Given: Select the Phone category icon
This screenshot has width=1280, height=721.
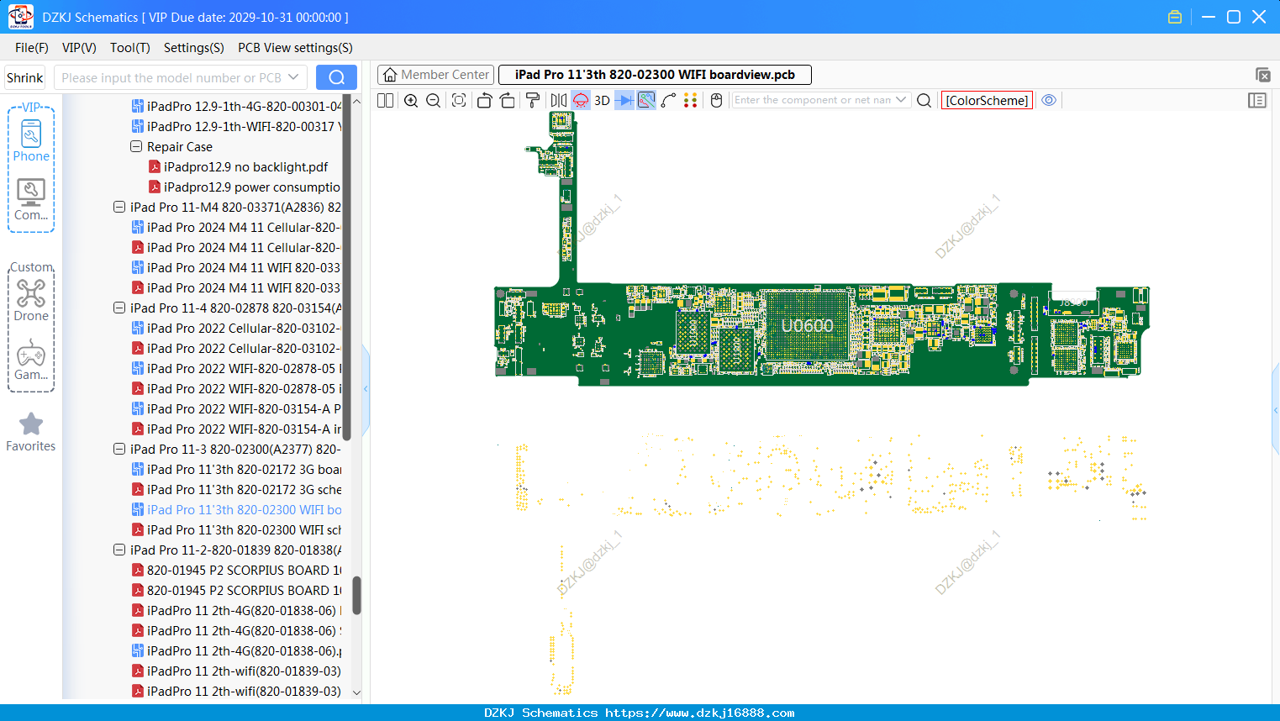Looking at the screenshot, I should point(31,141).
